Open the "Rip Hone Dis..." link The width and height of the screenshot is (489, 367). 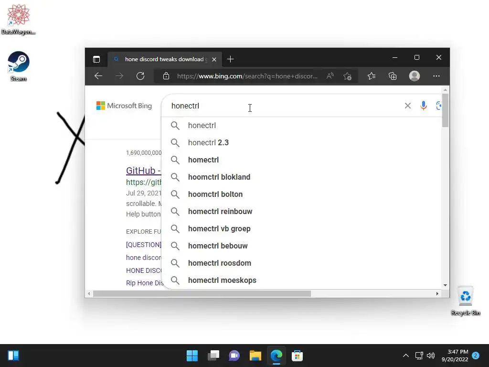pyautogui.click(x=145, y=283)
